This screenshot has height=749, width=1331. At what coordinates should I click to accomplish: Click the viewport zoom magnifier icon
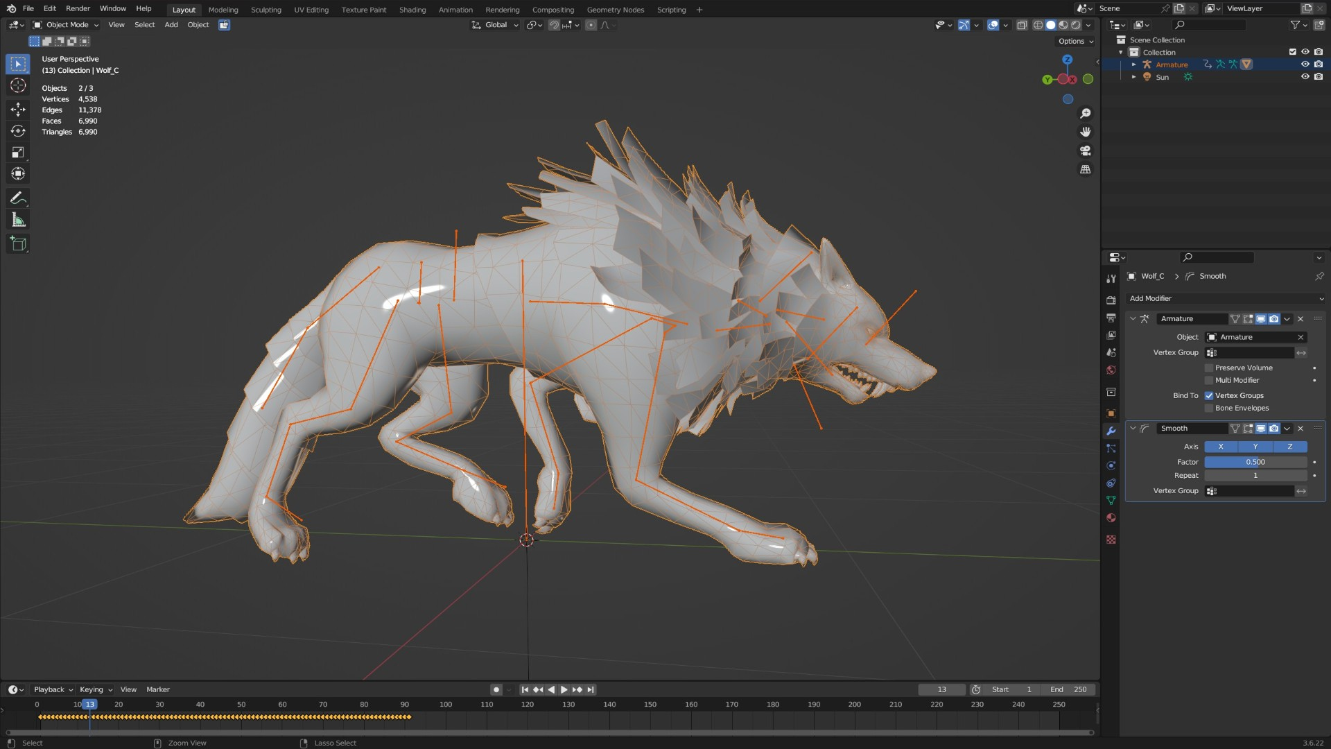click(x=1086, y=113)
